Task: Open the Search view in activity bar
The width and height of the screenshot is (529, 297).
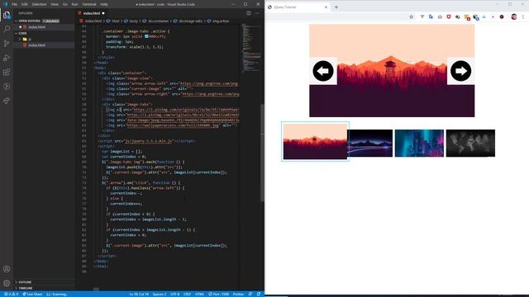Action: (7, 29)
